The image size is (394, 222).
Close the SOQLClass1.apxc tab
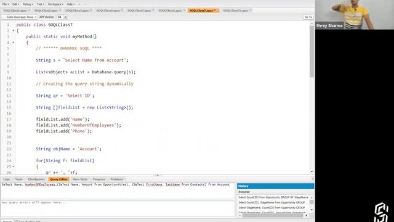click(x=29, y=10)
